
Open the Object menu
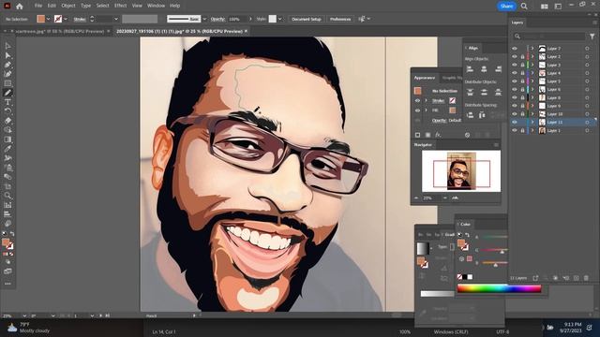point(68,6)
